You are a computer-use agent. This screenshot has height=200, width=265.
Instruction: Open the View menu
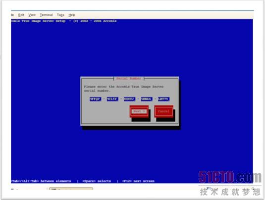pyautogui.click(x=32, y=15)
